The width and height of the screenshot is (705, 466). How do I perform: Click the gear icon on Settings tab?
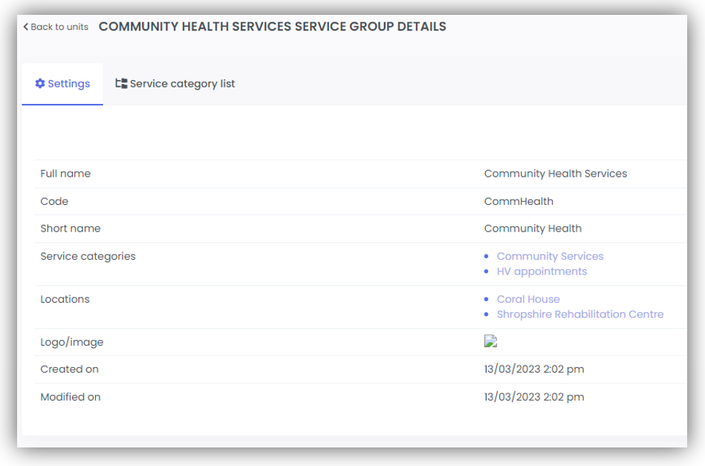(40, 84)
